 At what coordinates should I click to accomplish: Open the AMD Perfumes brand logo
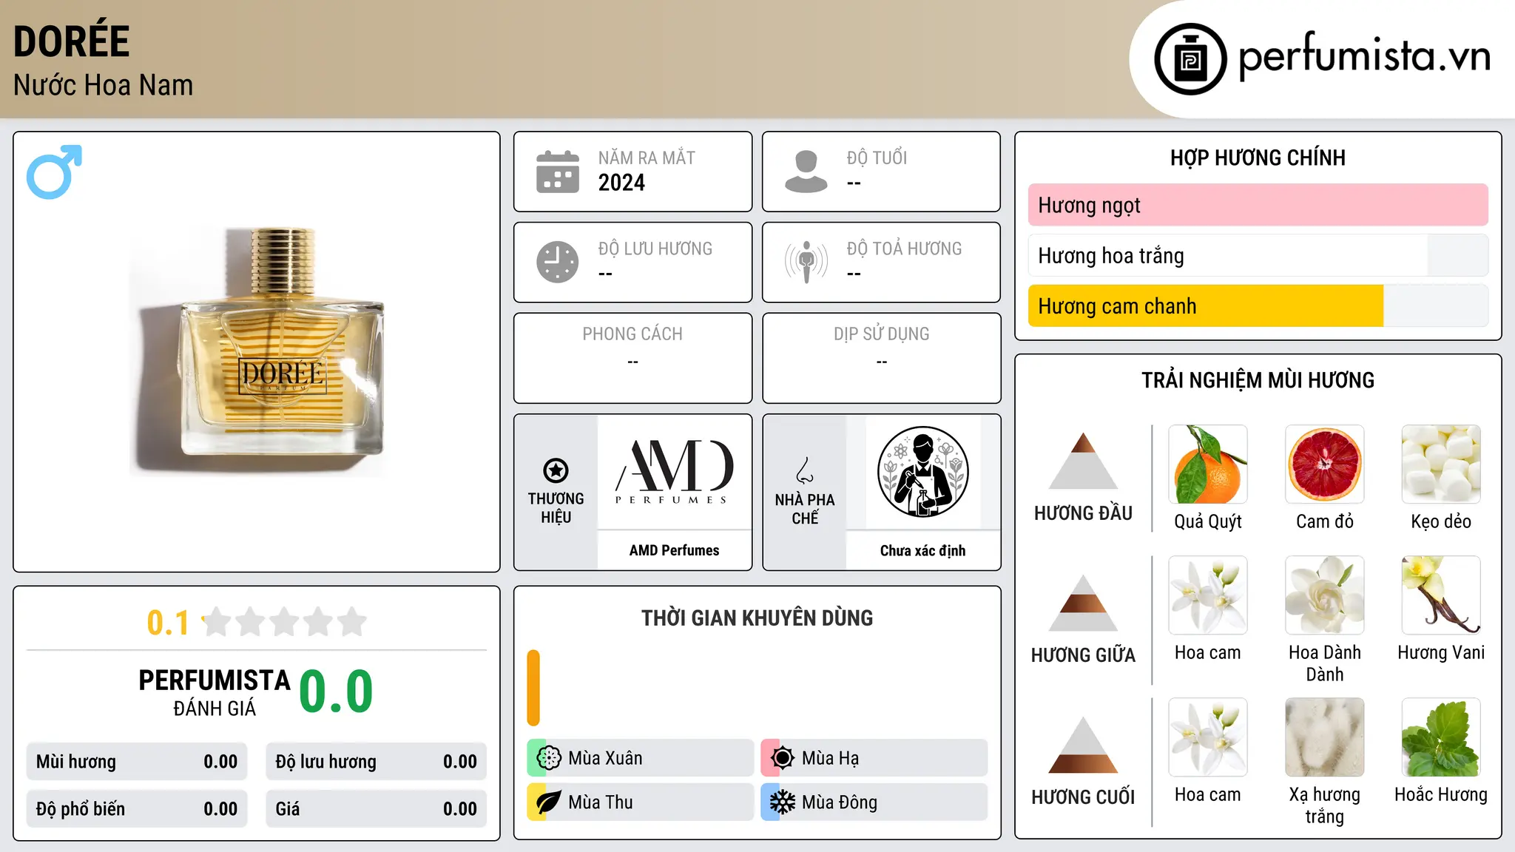674,472
